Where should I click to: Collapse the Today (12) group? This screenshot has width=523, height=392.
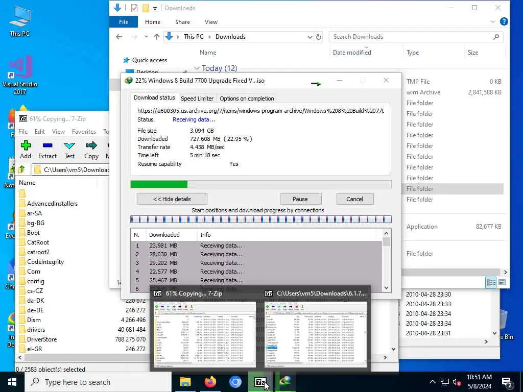[197, 68]
